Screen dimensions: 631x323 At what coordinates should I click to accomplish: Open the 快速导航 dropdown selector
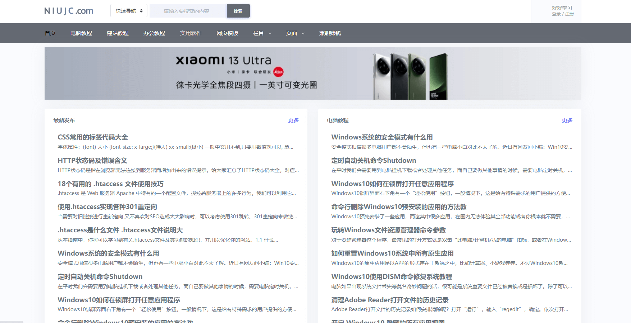coord(129,11)
